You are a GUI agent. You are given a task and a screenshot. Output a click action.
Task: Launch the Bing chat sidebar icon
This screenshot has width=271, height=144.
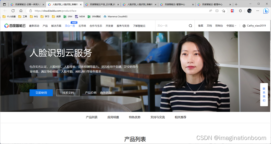click(266, 11)
